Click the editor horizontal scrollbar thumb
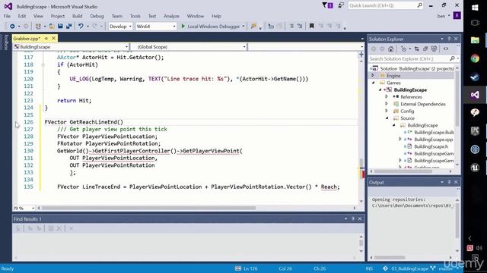The height and width of the screenshot is (273, 487). (148, 208)
